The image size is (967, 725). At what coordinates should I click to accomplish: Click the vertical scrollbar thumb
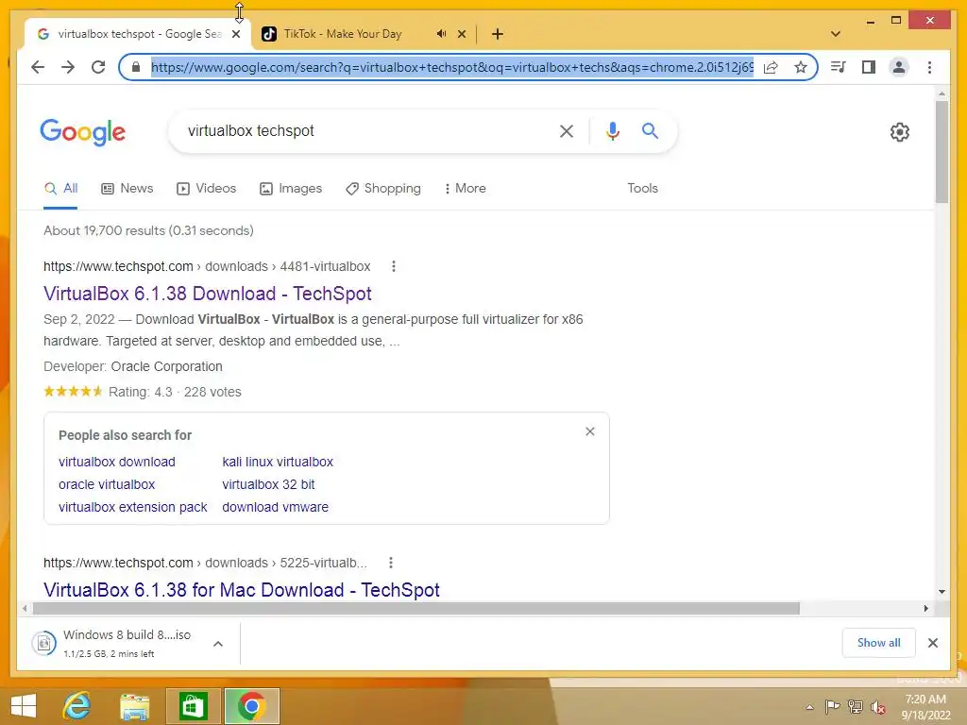click(x=942, y=152)
